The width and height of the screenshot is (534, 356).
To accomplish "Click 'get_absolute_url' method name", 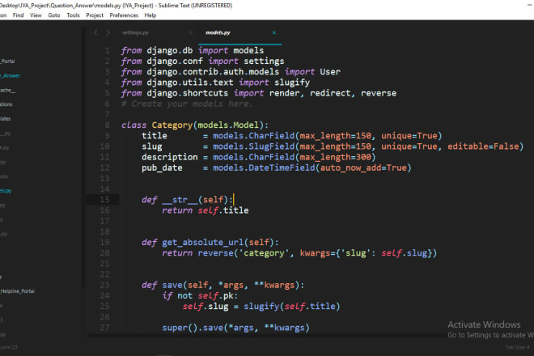I will [x=203, y=242].
